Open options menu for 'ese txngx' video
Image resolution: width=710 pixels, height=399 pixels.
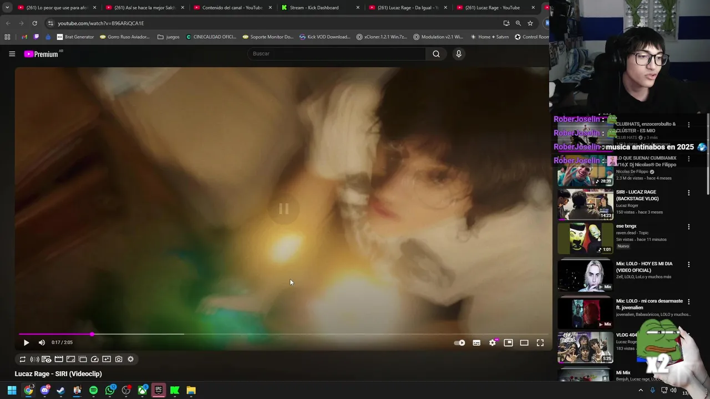pos(689,227)
